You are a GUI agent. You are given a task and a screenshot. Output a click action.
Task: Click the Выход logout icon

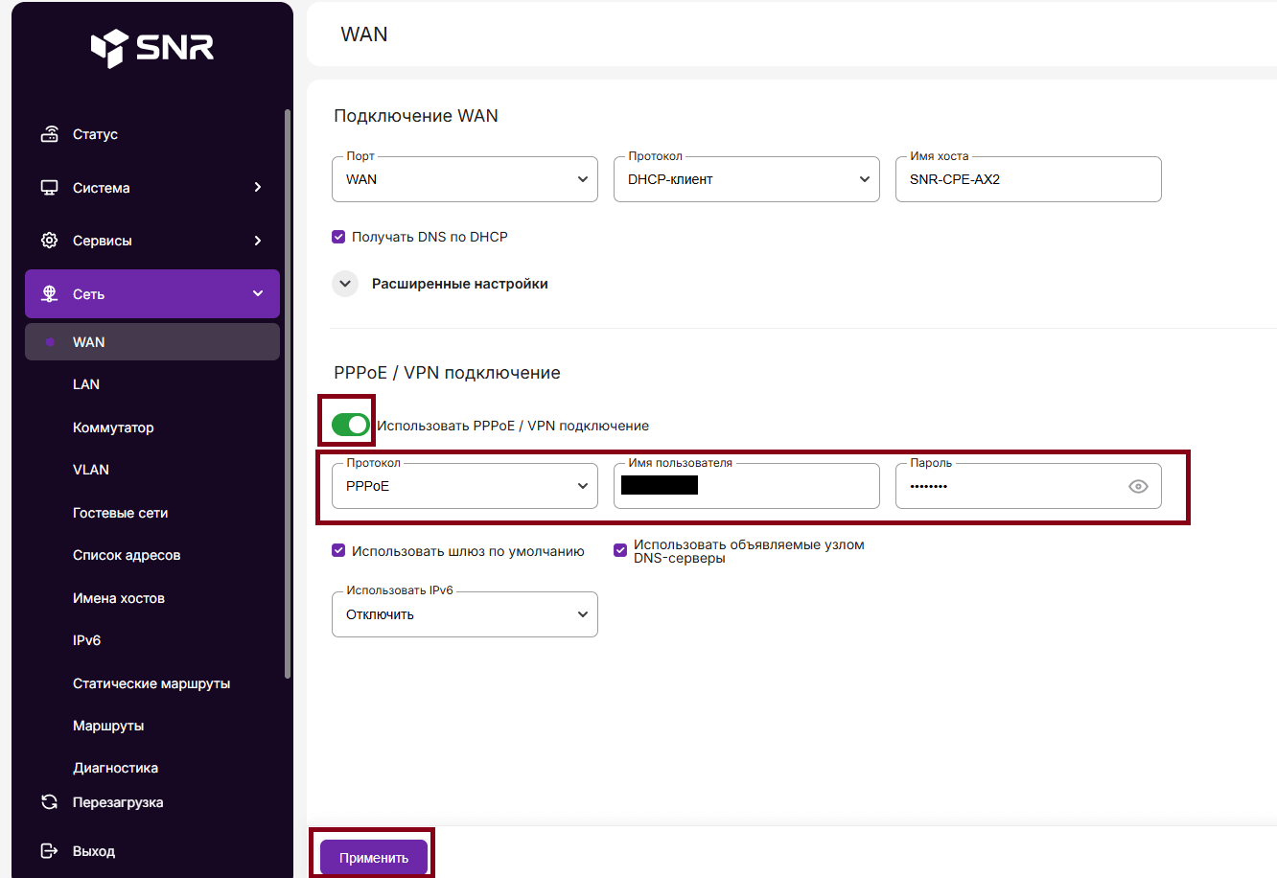click(x=50, y=851)
